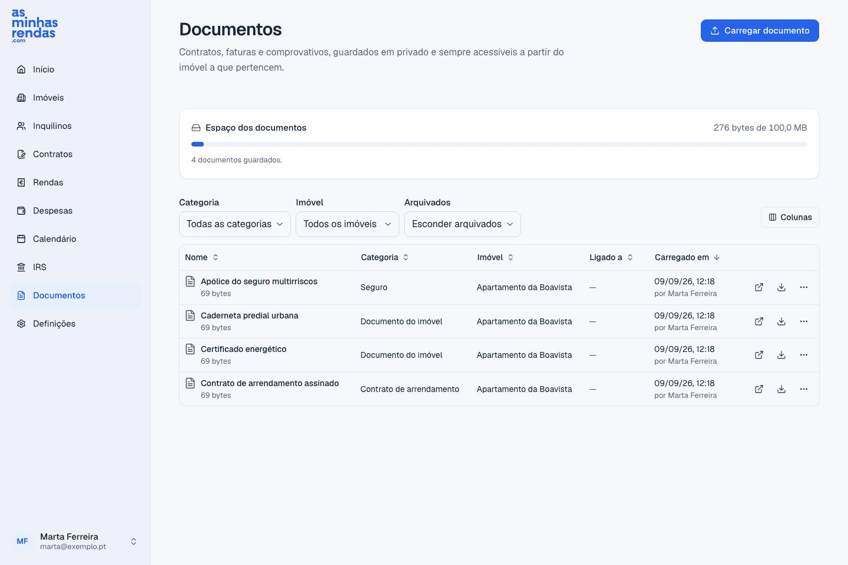The width and height of the screenshot is (848, 565).
Task: Click the file icon of Apólice do seguro
Action: point(190,281)
